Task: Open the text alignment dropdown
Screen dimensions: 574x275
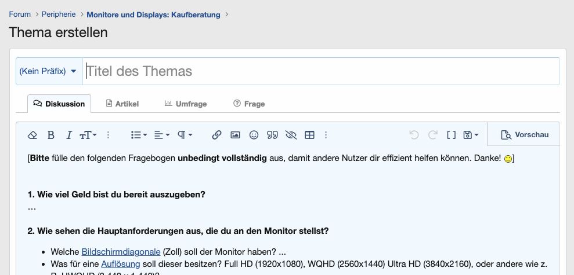Action: click(162, 135)
